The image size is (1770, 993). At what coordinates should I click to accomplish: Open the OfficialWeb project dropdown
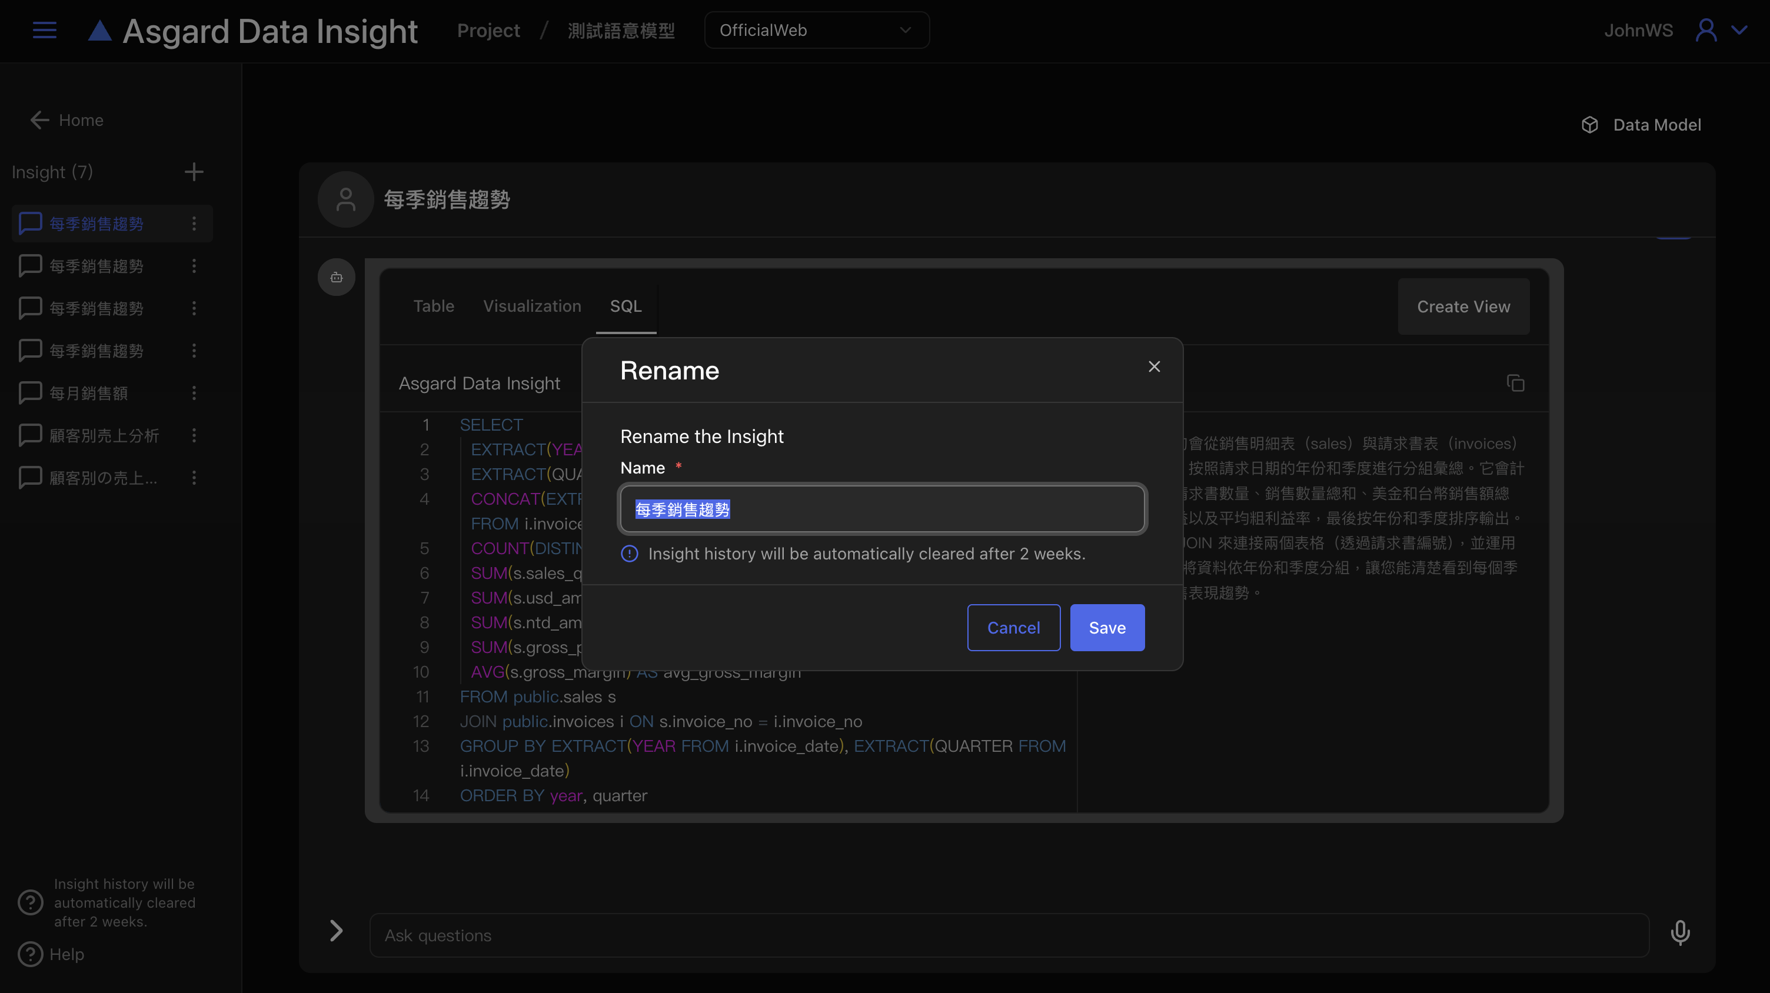[816, 30]
